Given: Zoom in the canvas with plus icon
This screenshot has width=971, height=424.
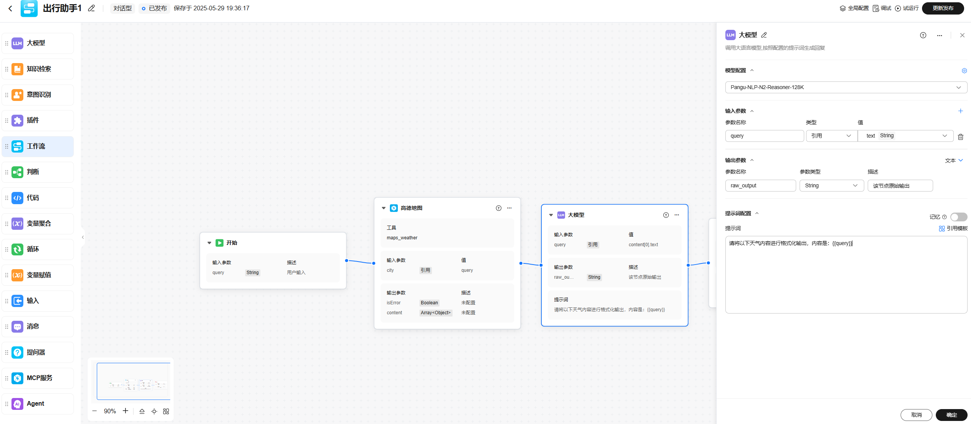Looking at the screenshot, I should point(125,411).
